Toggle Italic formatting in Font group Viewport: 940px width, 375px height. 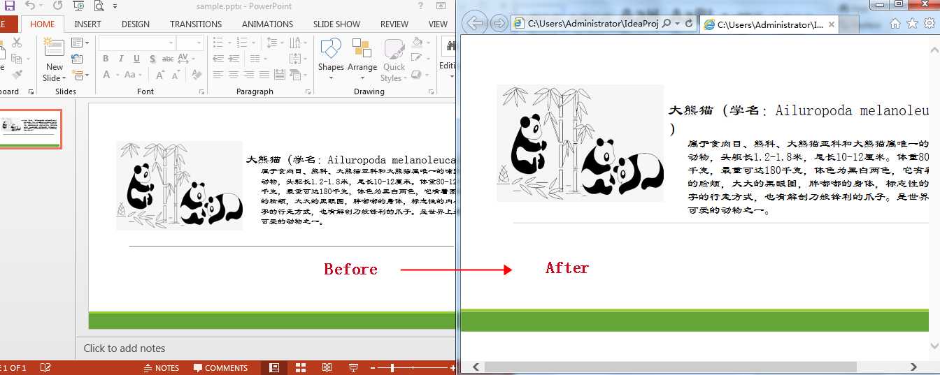pyautogui.click(x=121, y=59)
